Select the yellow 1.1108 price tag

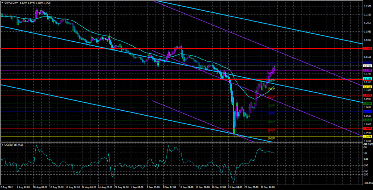point(367,87)
